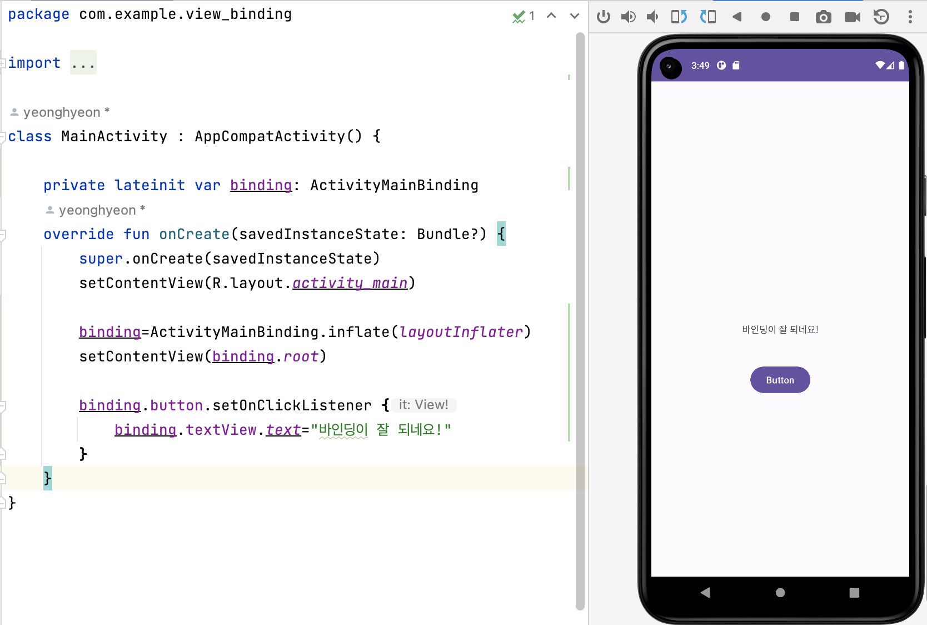Click the AppCompatActivity superclass name
The height and width of the screenshot is (625, 927).
pyautogui.click(x=270, y=136)
